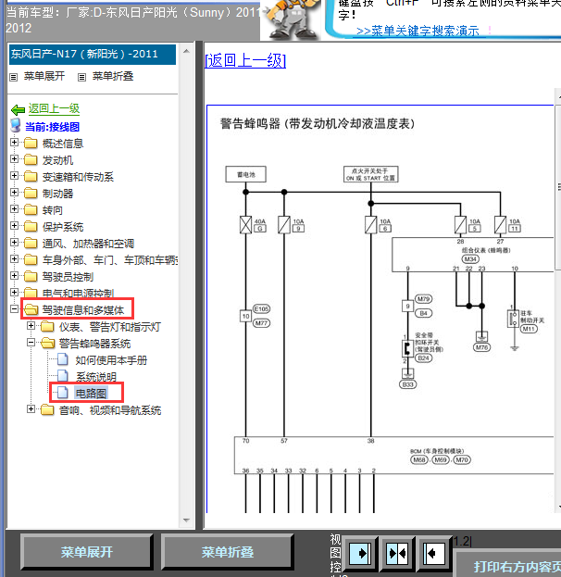The image size is (561, 577).
Task: Click the folder icon of 概述信息
Action: tap(31, 143)
